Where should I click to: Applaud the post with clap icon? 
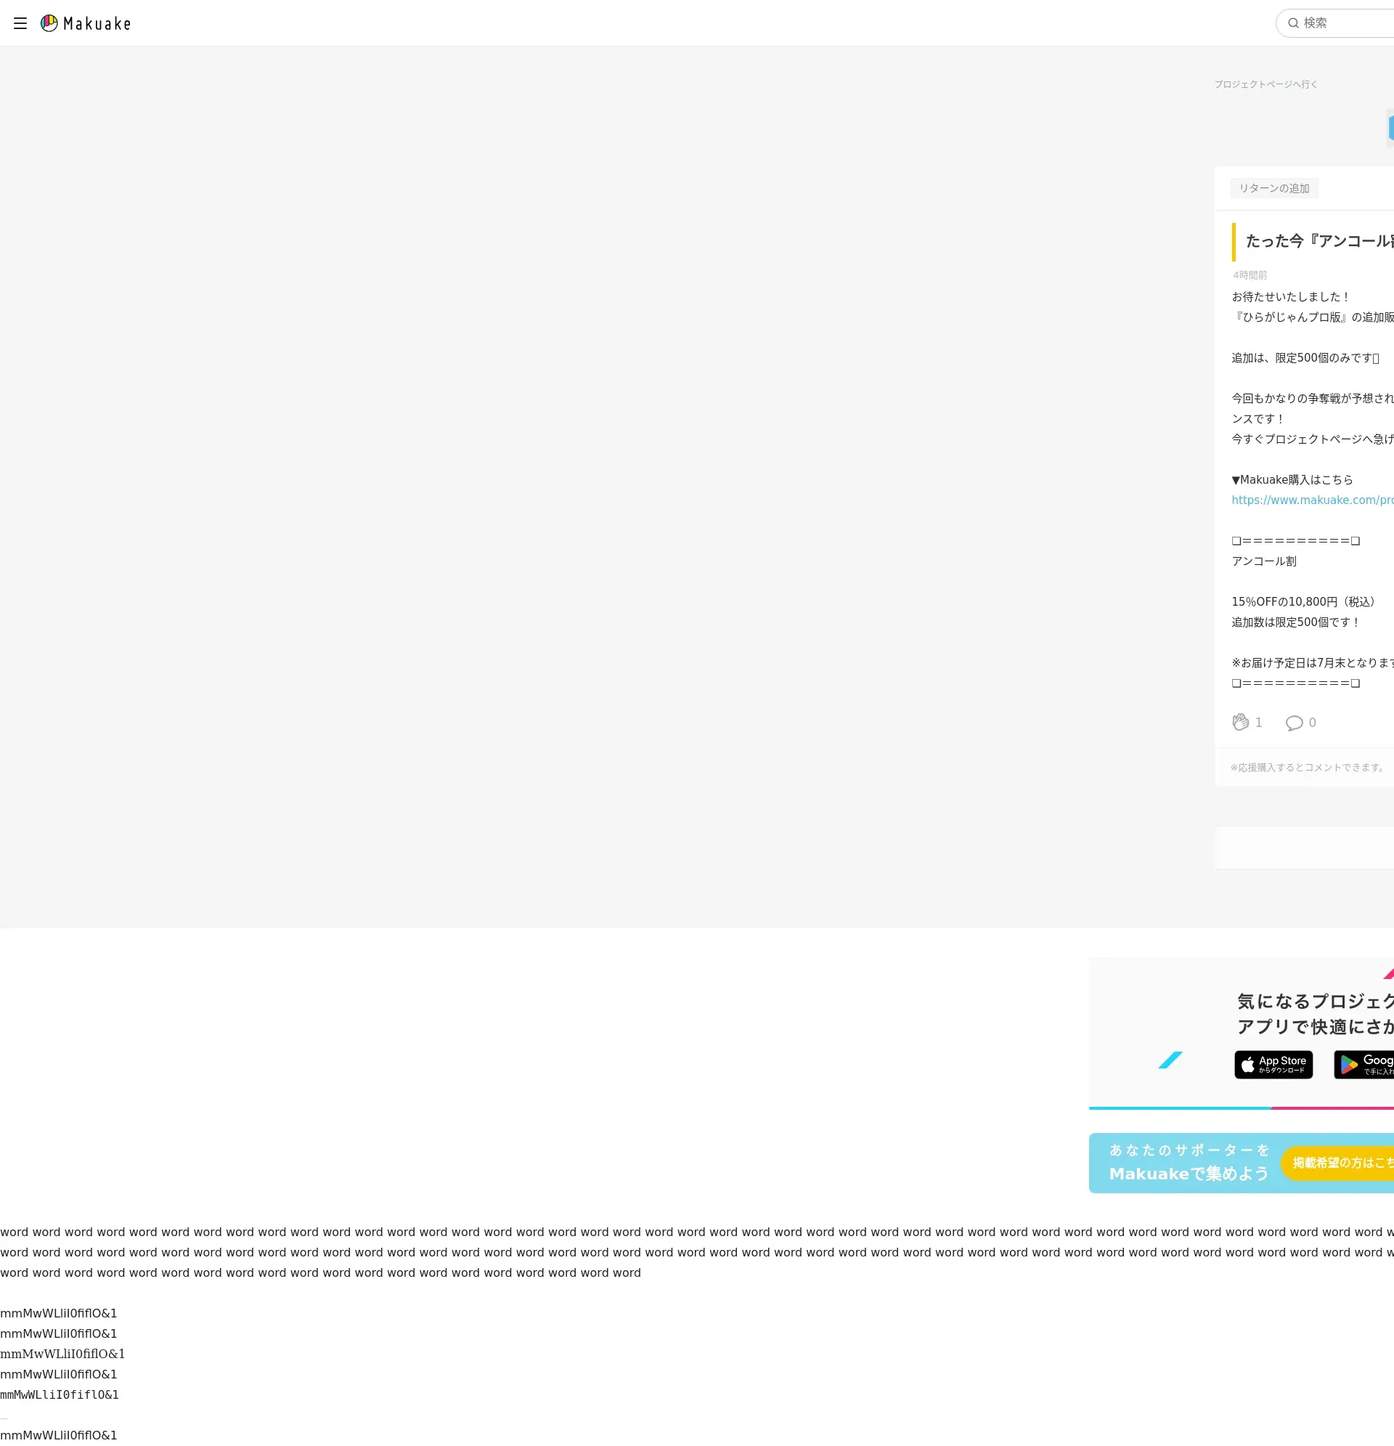(1241, 722)
